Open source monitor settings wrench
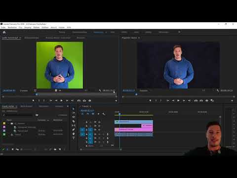This screenshot has height=178, width=237. coord(100,90)
